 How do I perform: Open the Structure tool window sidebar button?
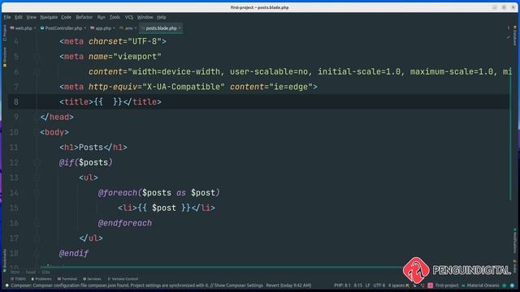click(x=4, y=57)
